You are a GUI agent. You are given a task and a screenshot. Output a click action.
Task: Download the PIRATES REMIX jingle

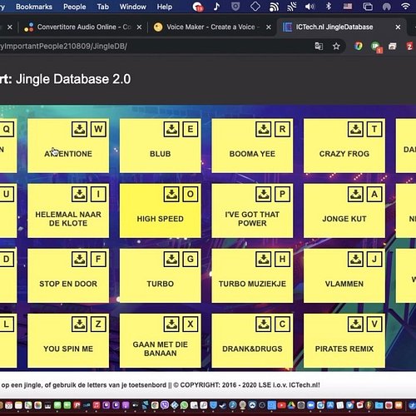(x=355, y=324)
